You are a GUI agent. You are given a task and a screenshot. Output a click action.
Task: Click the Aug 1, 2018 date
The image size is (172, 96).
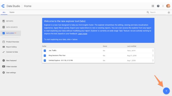pos(131,60)
